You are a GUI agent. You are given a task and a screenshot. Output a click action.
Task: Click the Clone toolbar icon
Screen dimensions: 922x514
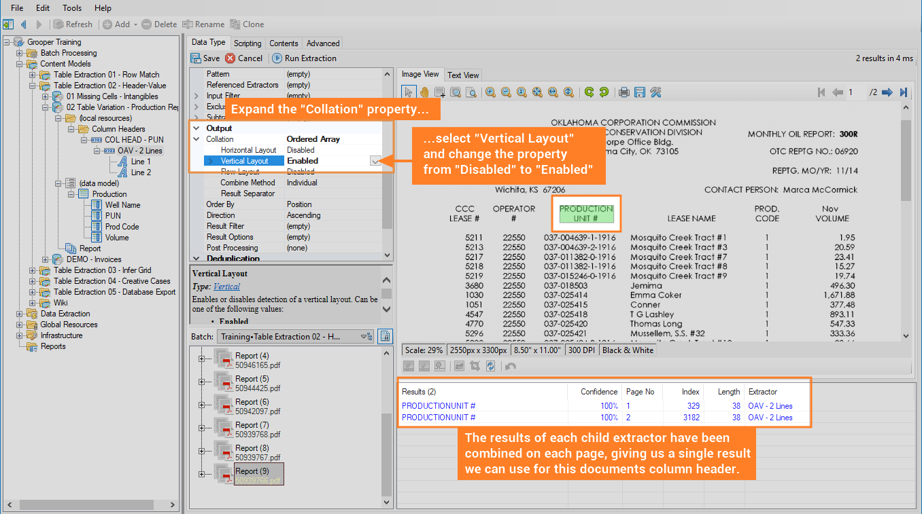click(x=235, y=24)
